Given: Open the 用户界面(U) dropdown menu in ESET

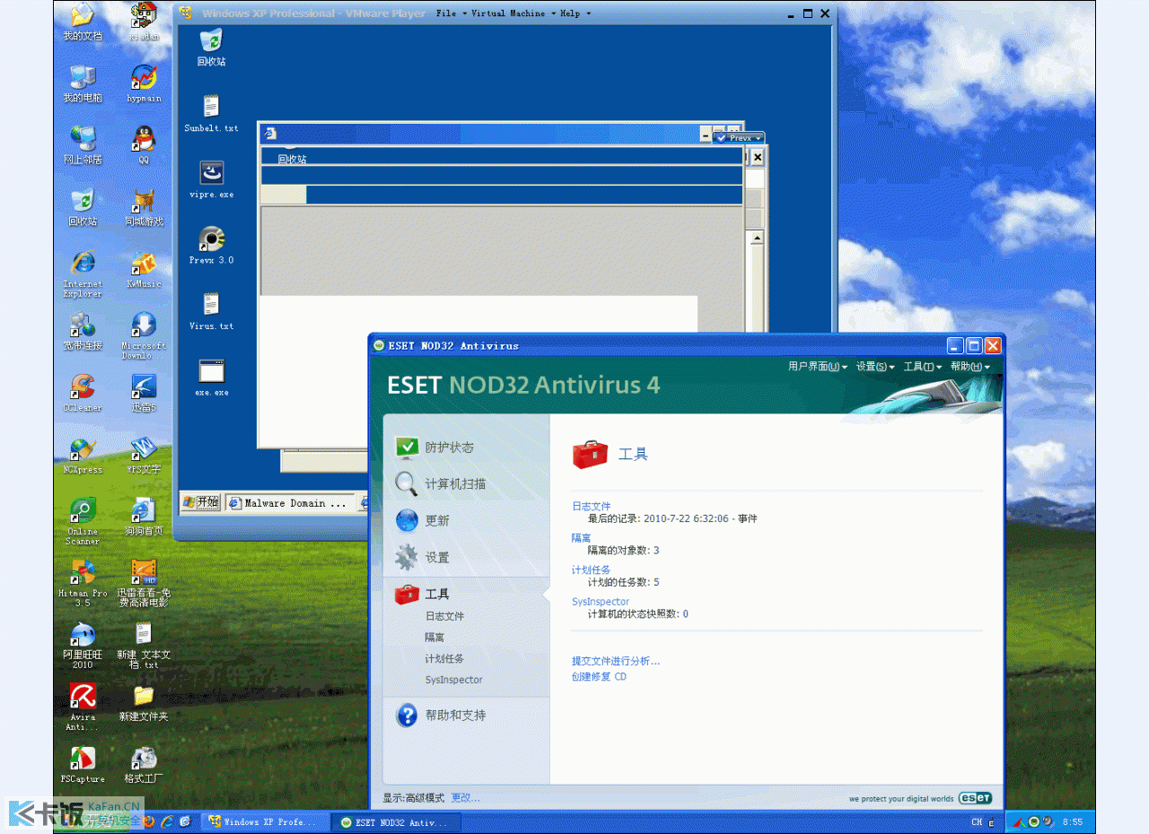Looking at the screenshot, I should 818,366.
